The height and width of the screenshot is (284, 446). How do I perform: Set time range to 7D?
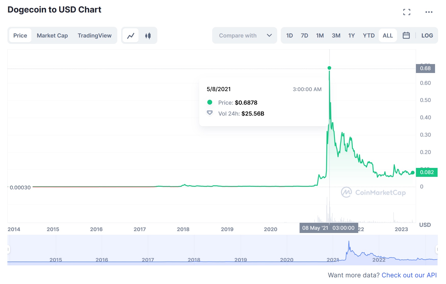tap(304, 35)
